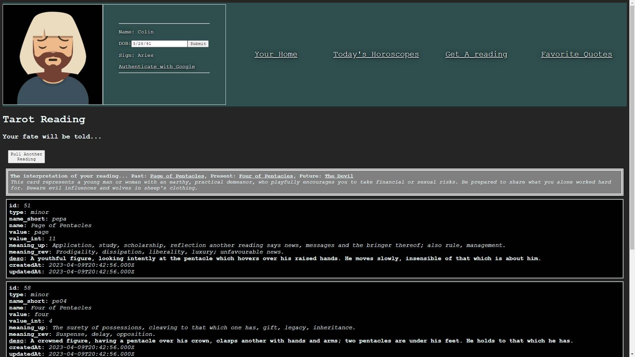Image resolution: width=635 pixels, height=357 pixels.
Task: Click 'Your fate will be told...' text
Action: click(x=52, y=137)
